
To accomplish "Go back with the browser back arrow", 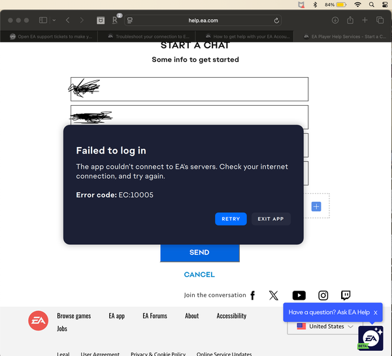I will tap(67, 20).
